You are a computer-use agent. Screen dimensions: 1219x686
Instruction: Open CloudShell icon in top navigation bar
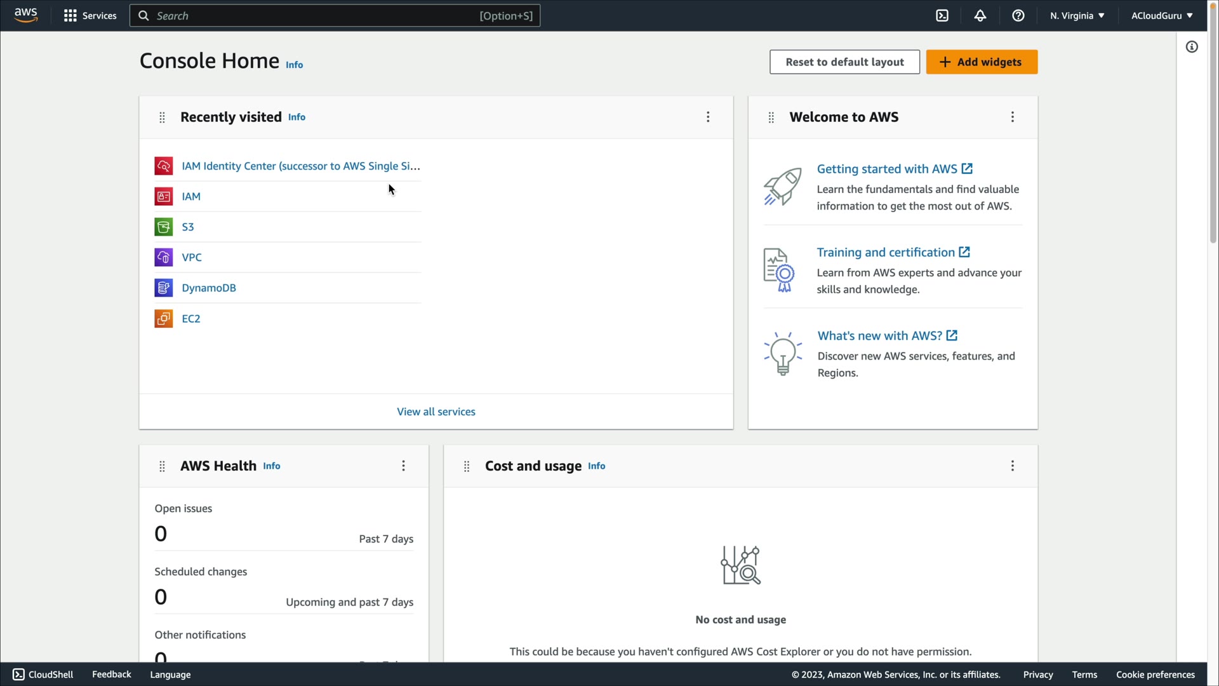pyautogui.click(x=942, y=16)
